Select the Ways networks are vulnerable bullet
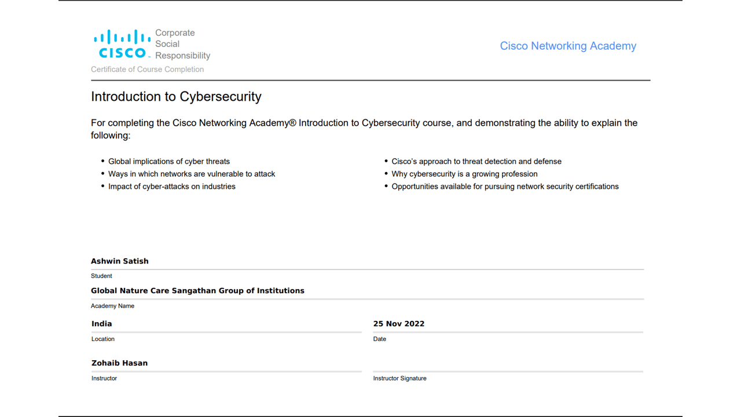This screenshot has height=417, width=741. click(x=192, y=174)
